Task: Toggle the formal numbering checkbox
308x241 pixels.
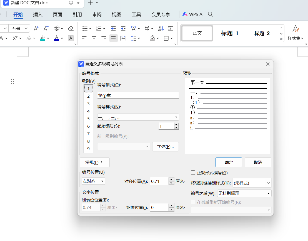Action: coord(193,173)
